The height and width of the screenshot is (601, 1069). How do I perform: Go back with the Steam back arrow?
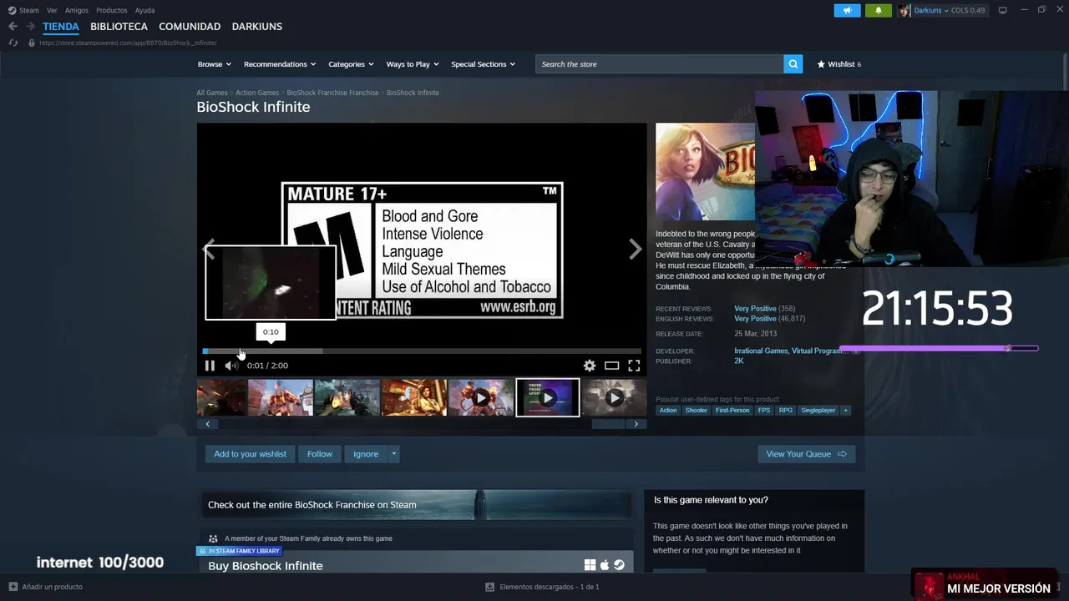(x=13, y=27)
